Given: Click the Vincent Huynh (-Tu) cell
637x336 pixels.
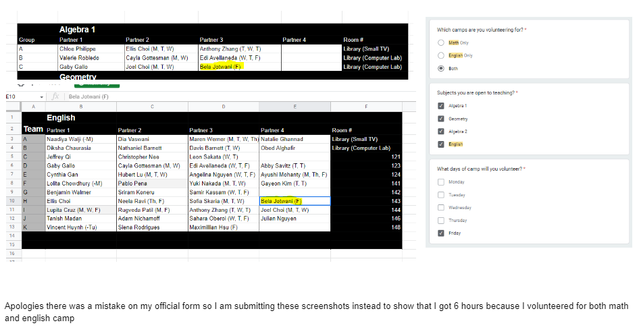Looking at the screenshot, I should (81, 227).
